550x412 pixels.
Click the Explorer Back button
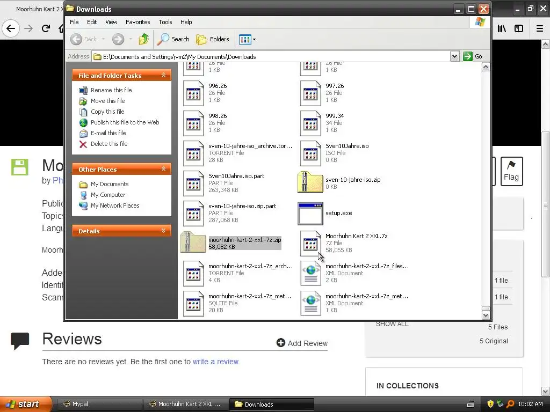click(x=84, y=39)
